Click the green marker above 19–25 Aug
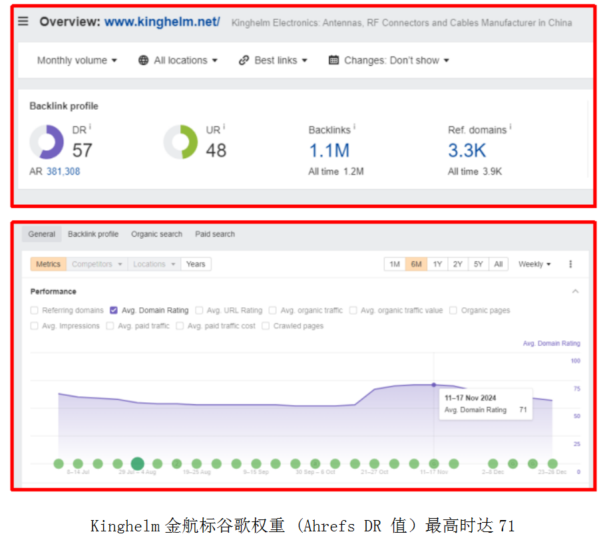The image size is (611, 548). click(x=197, y=464)
